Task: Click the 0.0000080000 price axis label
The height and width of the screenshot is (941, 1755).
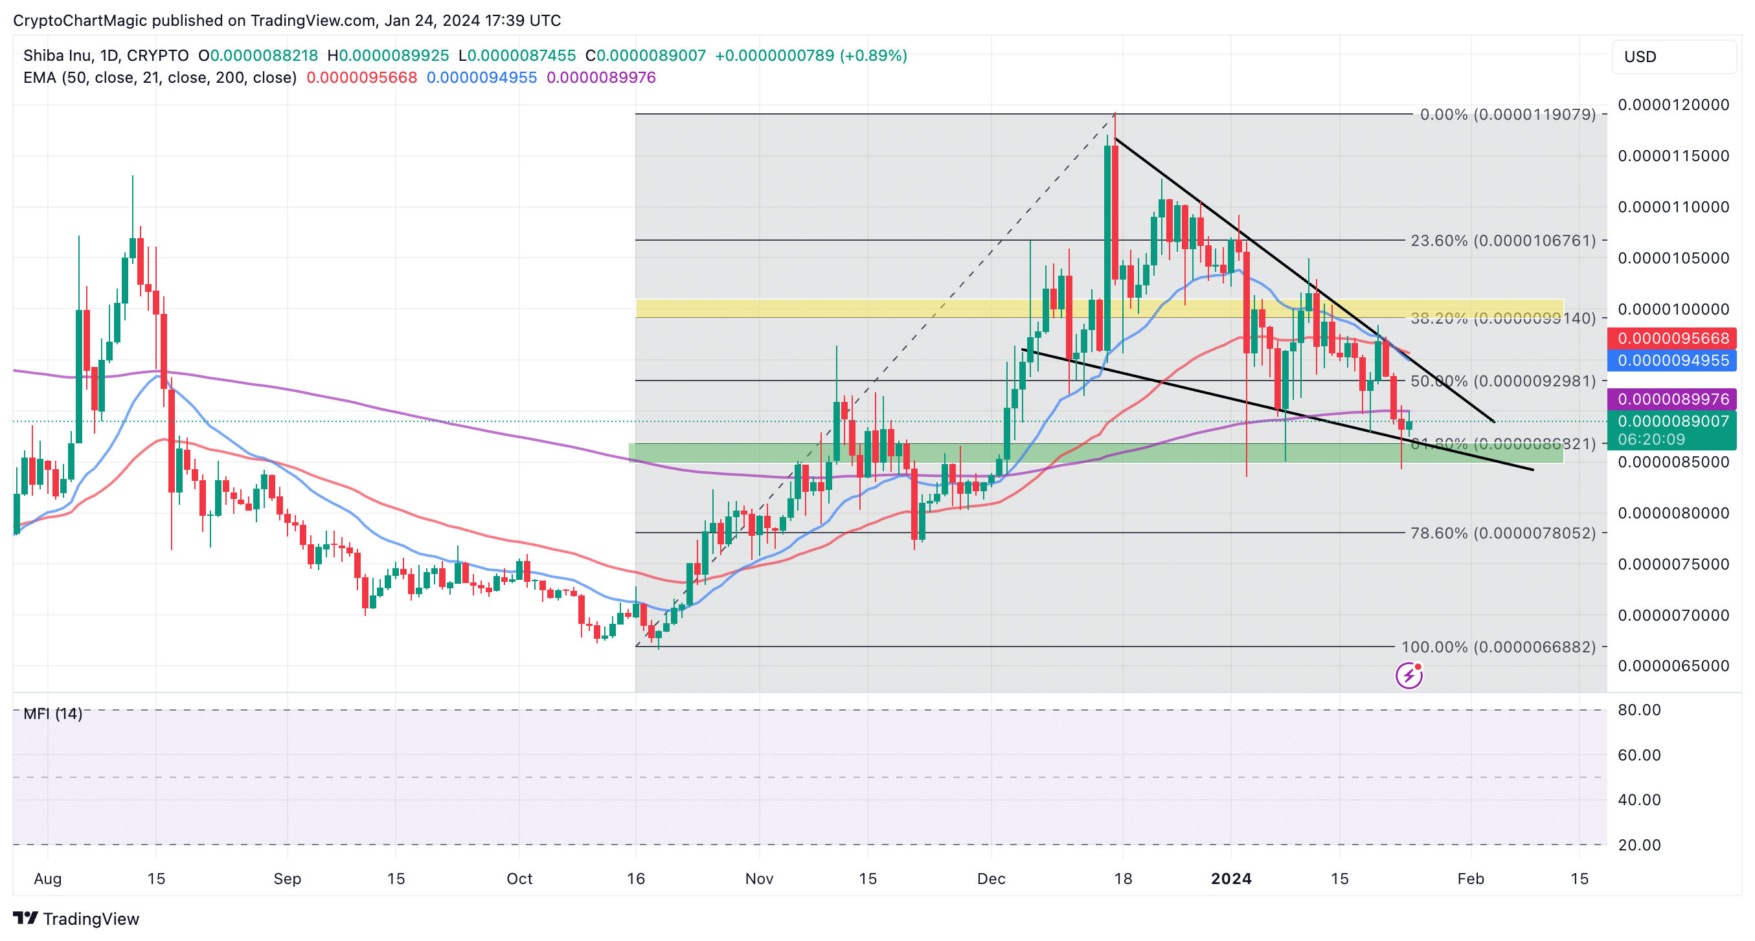Action: point(1673,513)
